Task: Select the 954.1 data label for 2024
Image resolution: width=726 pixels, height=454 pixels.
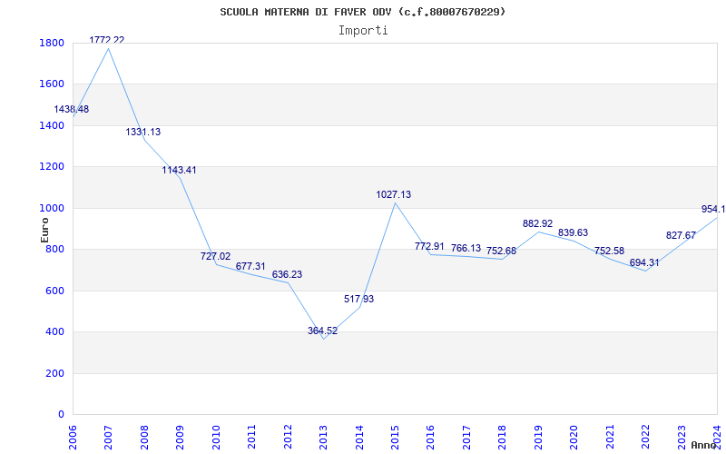Action: pos(712,209)
